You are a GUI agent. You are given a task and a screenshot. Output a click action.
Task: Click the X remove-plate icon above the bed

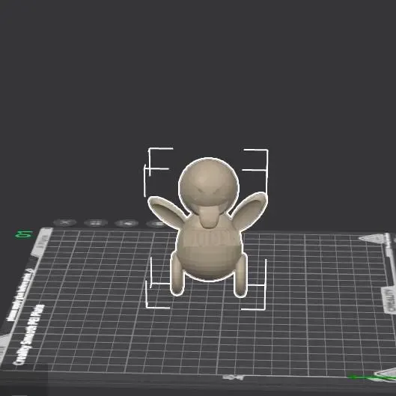(64, 222)
